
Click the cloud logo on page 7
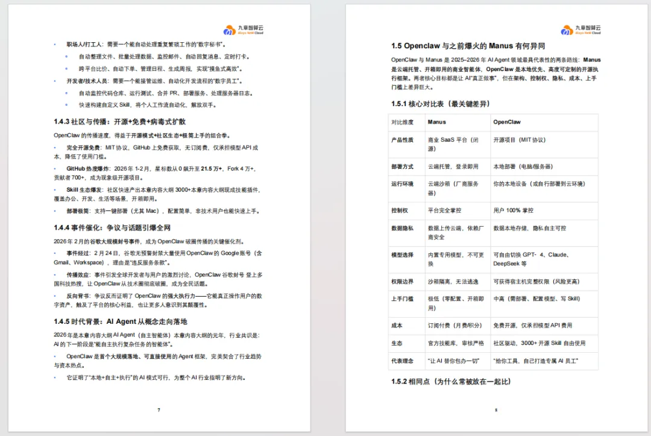tap(244, 30)
